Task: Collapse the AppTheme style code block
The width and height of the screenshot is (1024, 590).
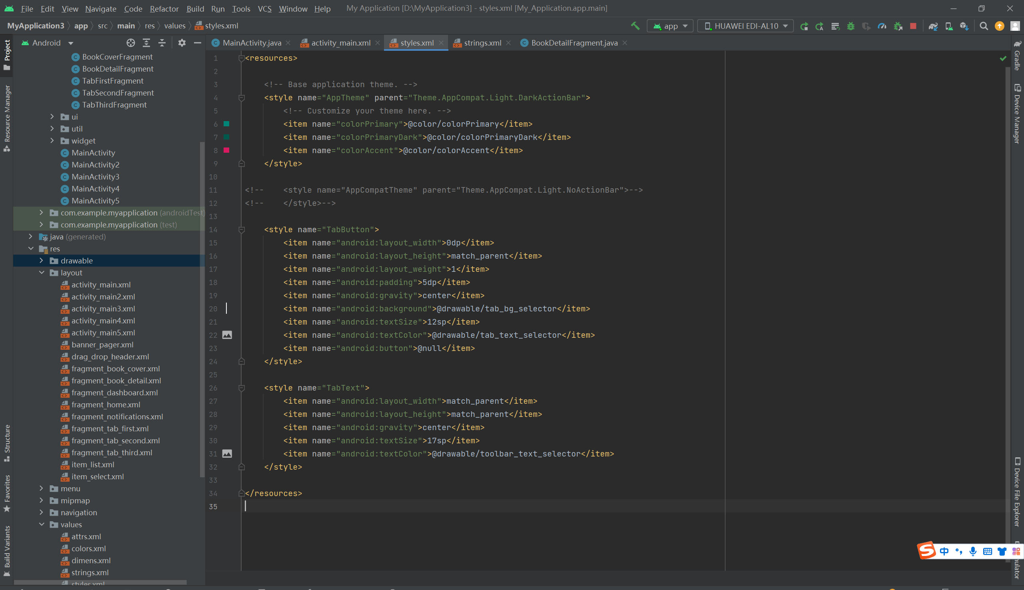Action: (x=242, y=97)
